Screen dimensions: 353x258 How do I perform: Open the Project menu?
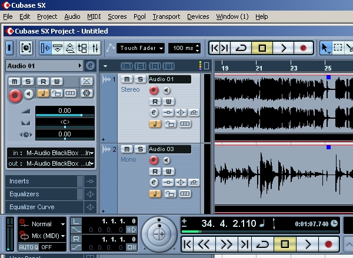tap(47, 16)
